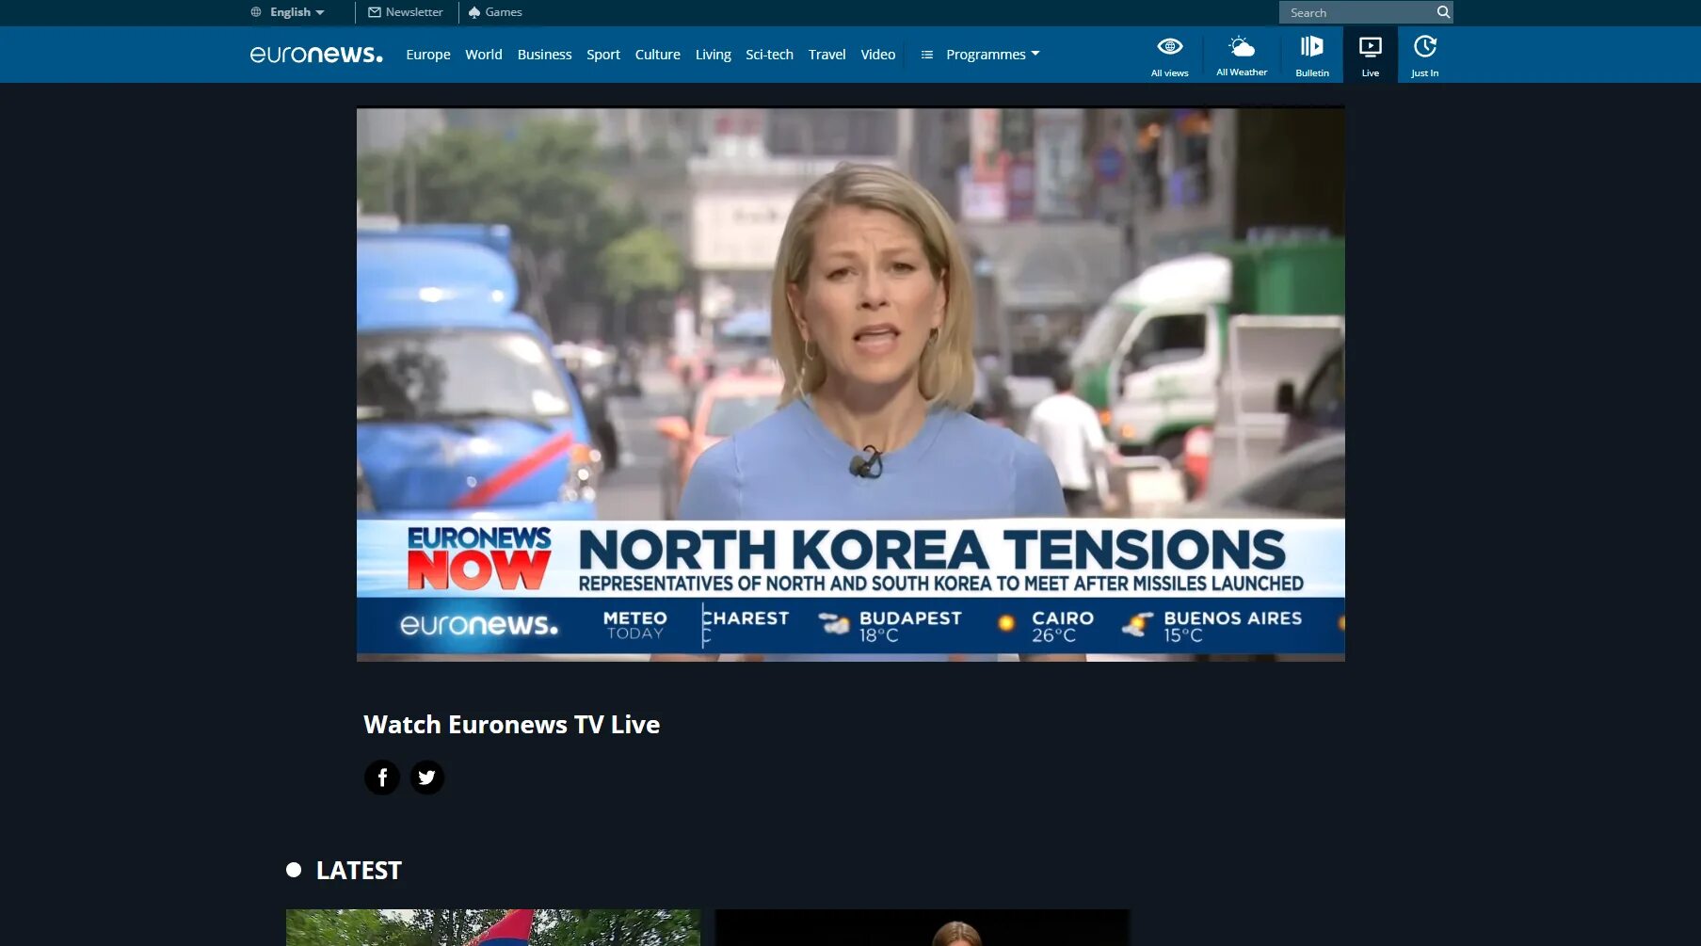The image size is (1701, 946).
Task: Open the All views eye icon
Action: 1169,46
